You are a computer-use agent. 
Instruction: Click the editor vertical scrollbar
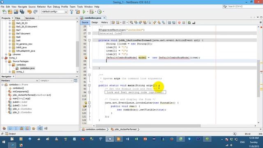click(258, 79)
